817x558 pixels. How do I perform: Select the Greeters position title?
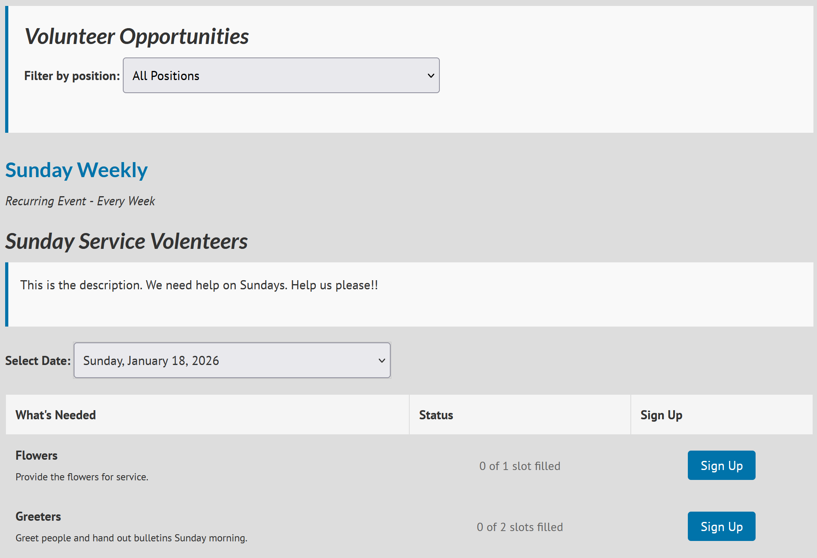click(x=38, y=516)
